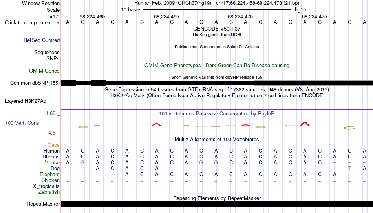Click the '10 bases' scale bar label
This screenshot has width=373, height=213.
(x=131, y=10)
